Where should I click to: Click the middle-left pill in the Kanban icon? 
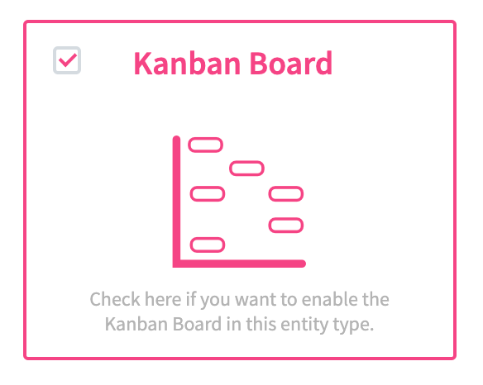[208, 194]
